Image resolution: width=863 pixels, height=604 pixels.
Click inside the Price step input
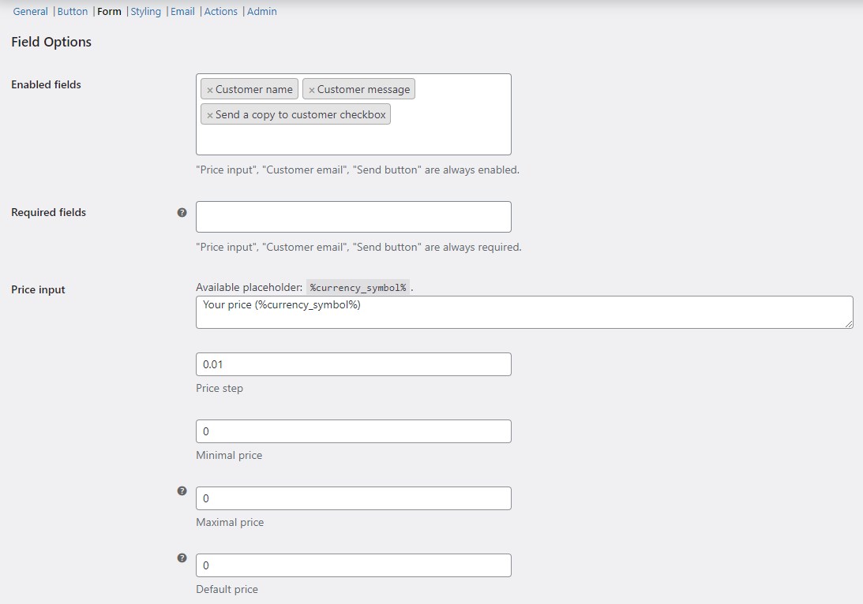[353, 364]
